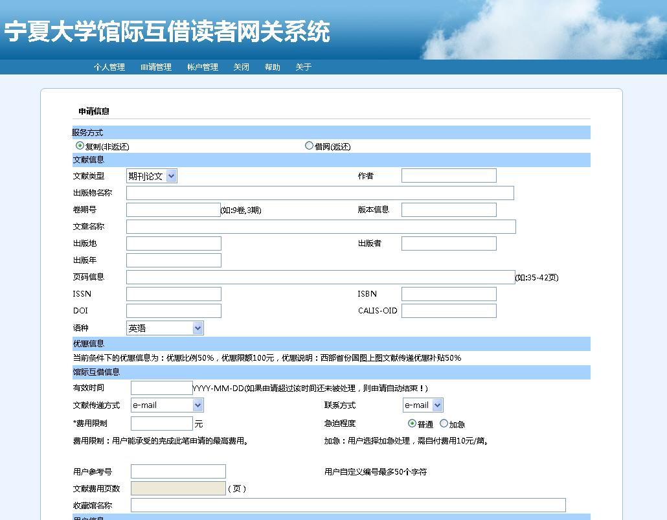Open the 帐户管理 menu

point(203,67)
